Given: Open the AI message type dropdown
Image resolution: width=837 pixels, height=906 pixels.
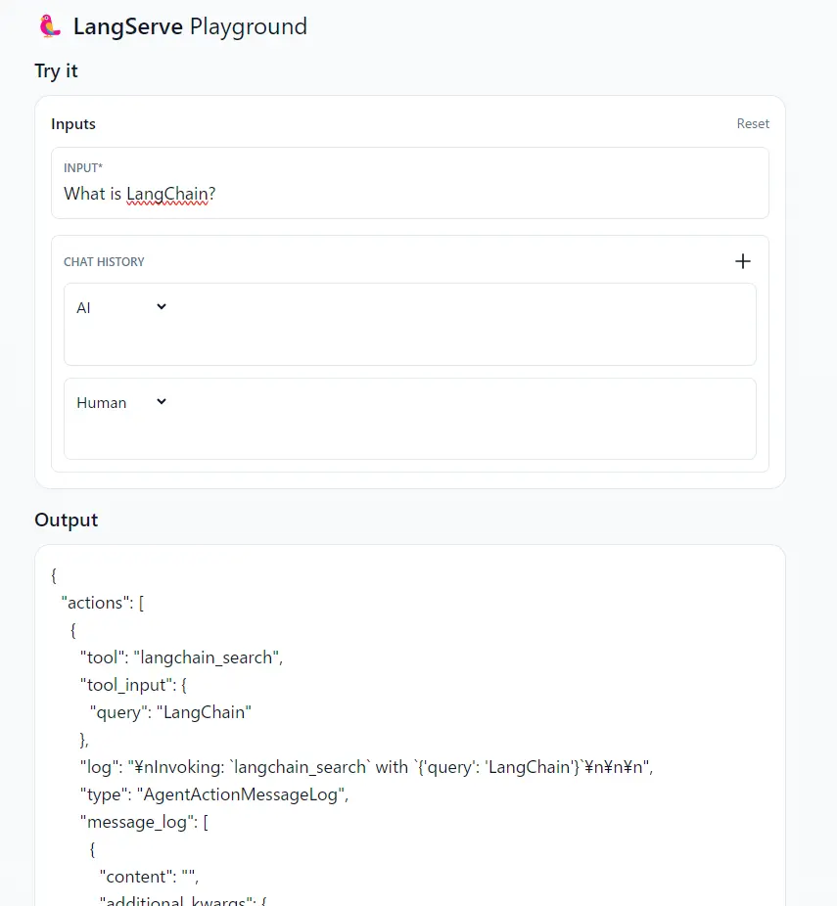Looking at the screenshot, I should [121, 307].
